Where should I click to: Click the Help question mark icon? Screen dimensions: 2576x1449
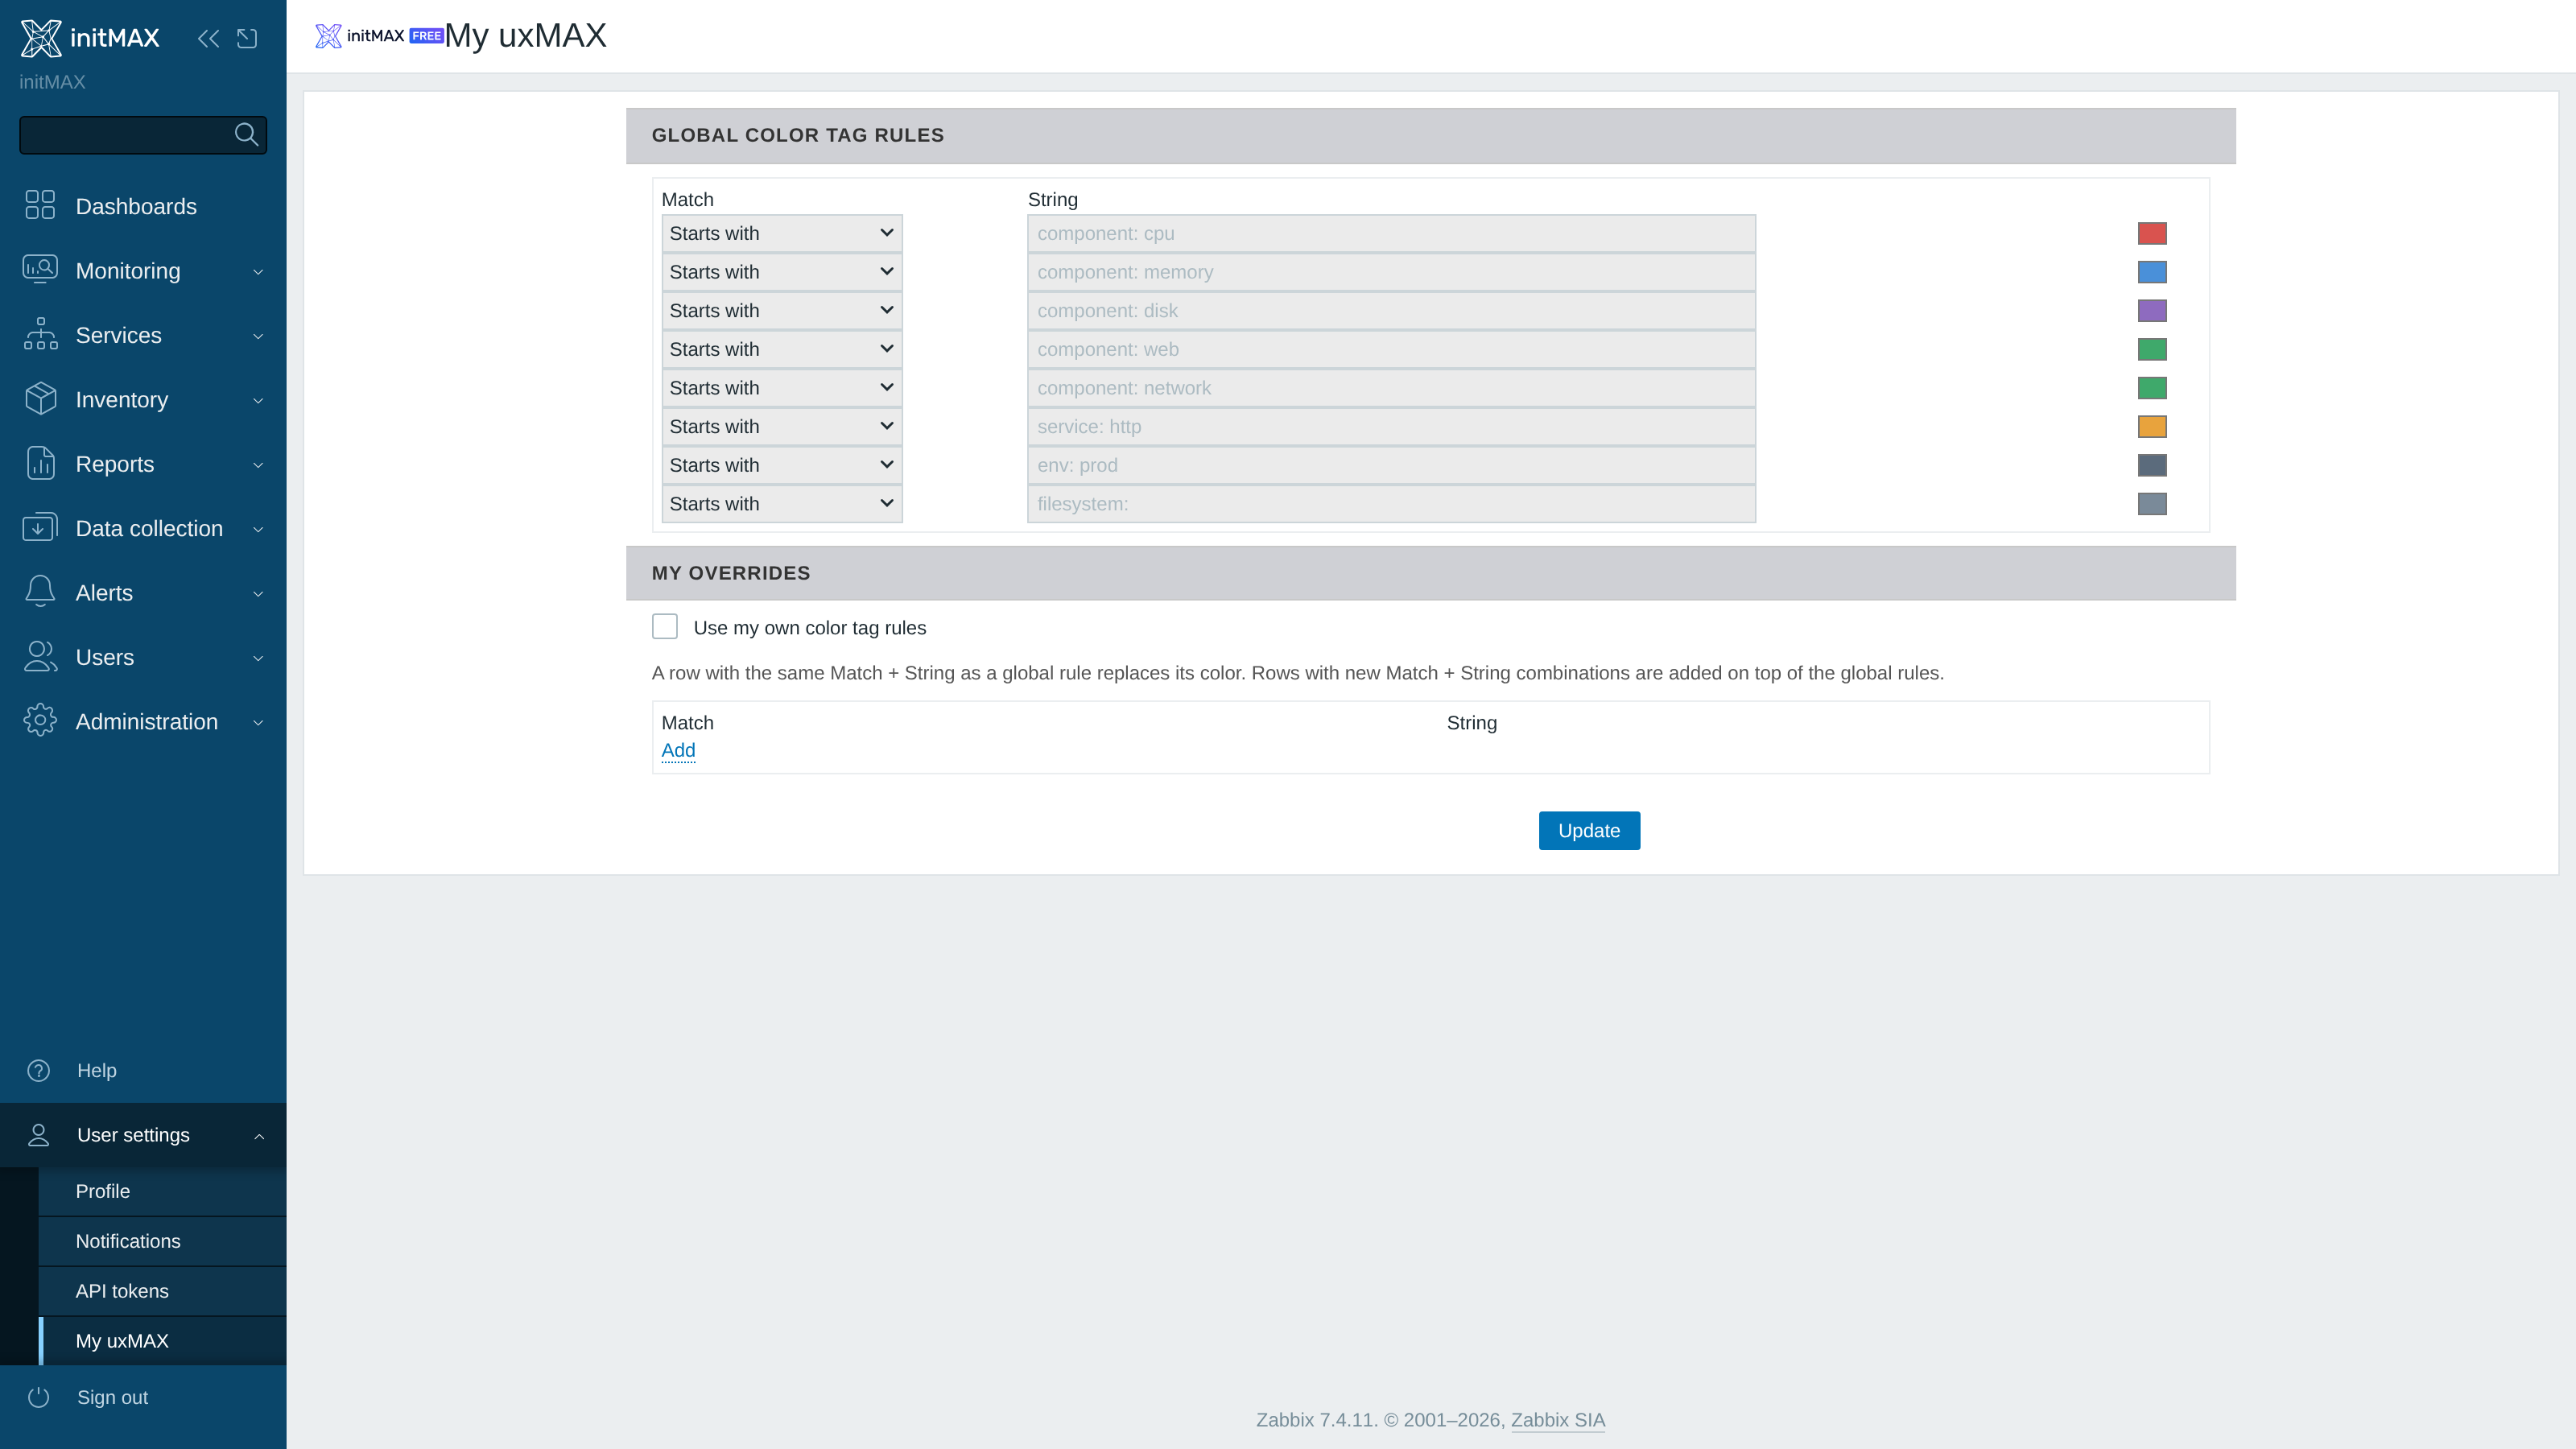point(39,1071)
